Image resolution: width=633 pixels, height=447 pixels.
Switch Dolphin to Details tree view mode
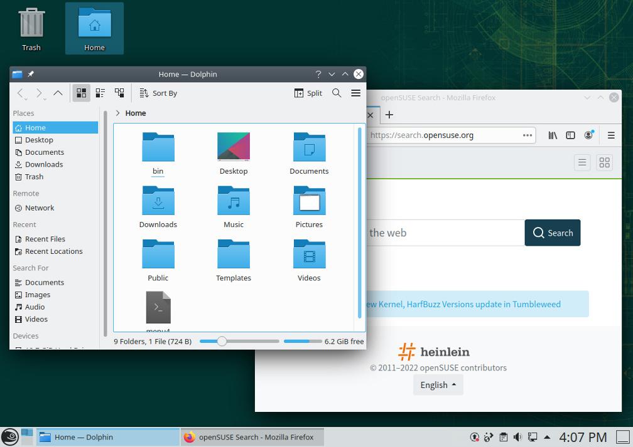click(x=119, y=93)
